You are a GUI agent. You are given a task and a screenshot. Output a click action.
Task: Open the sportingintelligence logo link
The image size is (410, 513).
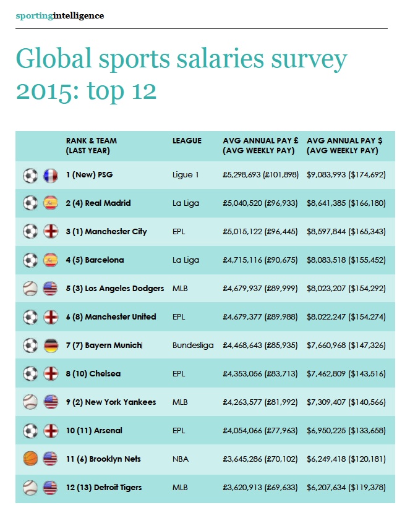pyautogui.click(x=60, y=15)
